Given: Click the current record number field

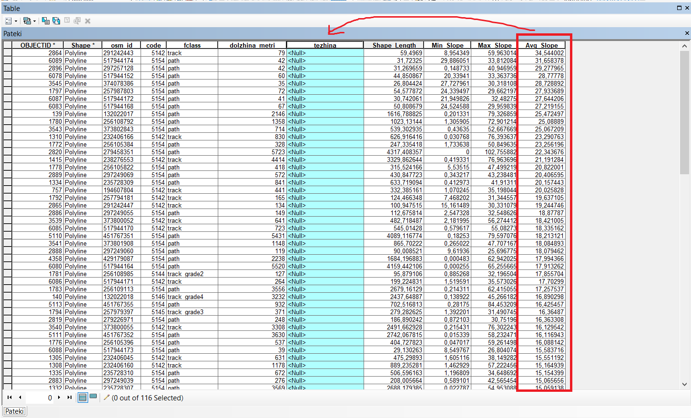Looking at the screenshot, I should click(39, 398).
